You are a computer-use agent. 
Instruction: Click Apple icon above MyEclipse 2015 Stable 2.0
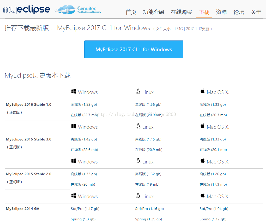click(203, 161)
